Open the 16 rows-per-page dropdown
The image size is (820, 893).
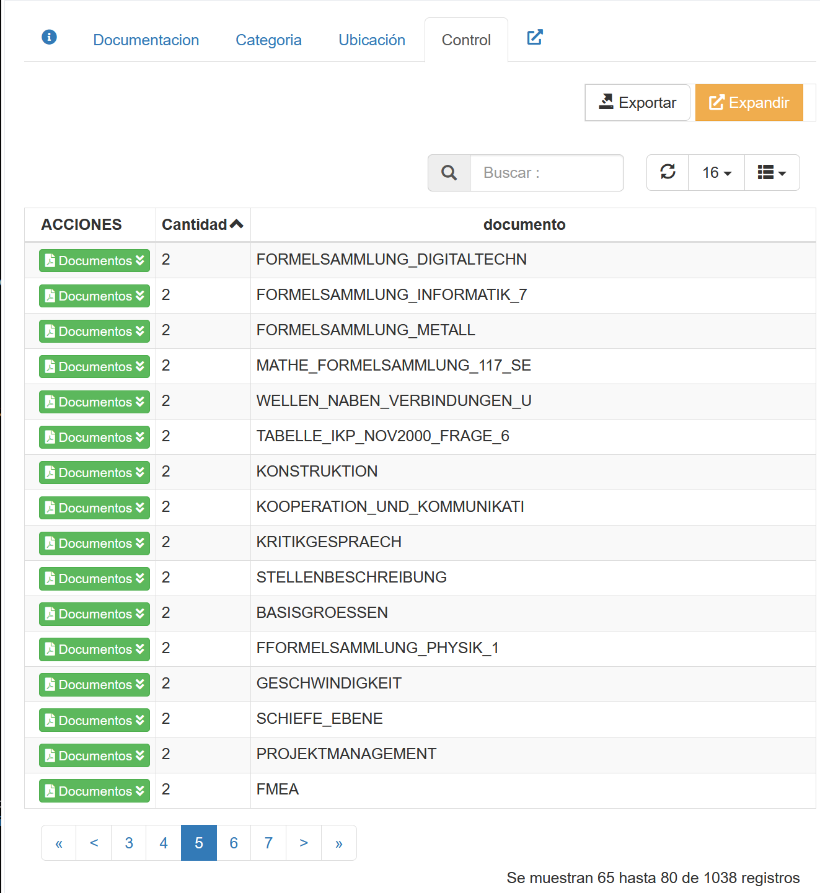(x=716, y=172)
